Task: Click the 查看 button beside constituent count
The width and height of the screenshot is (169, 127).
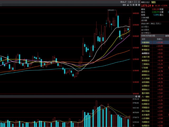Action: 167,36
